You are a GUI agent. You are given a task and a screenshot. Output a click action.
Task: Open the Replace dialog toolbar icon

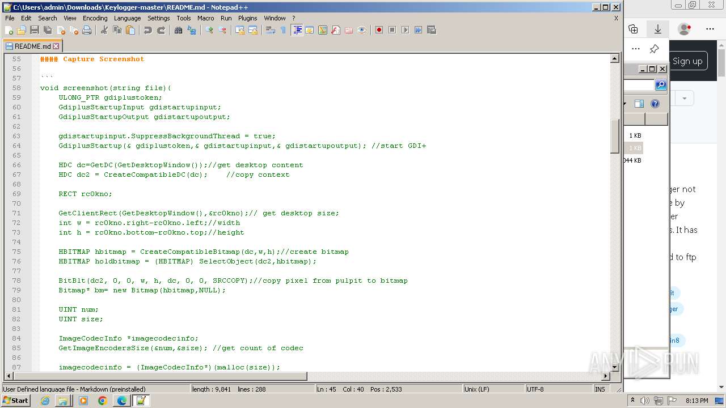(192, 30)
